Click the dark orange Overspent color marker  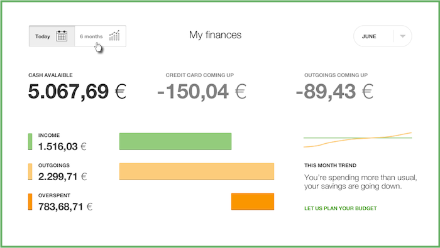(30, 202)
